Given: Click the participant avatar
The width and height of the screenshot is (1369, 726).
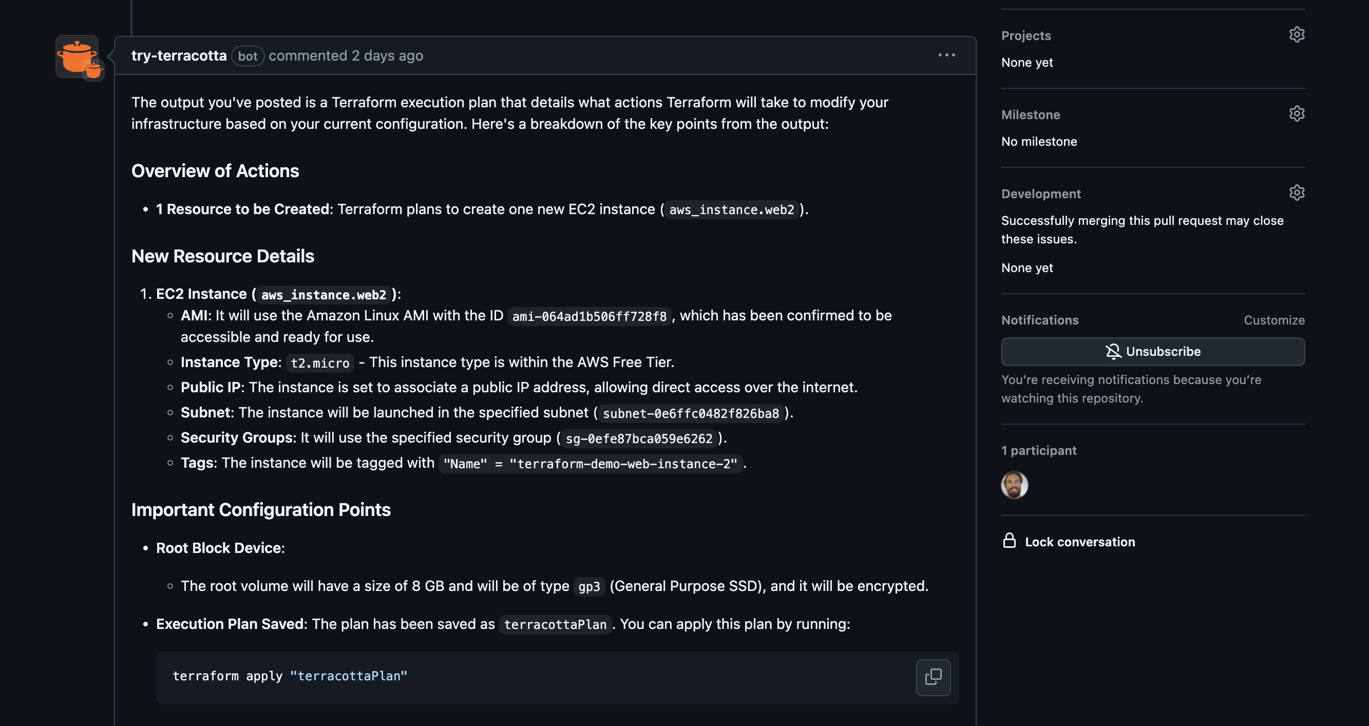Looking at the screenshot, I should click(x=1014, y=485).
